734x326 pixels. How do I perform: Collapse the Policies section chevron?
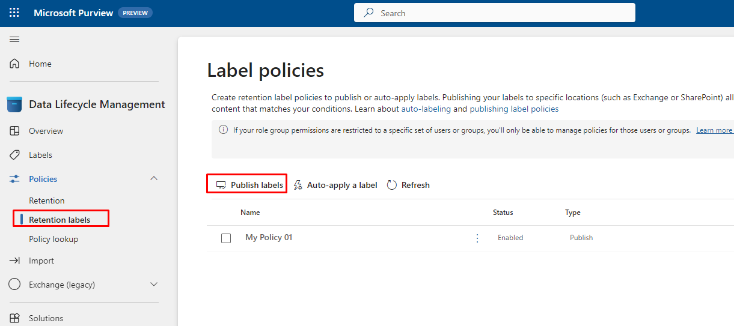tap(154, 179)
